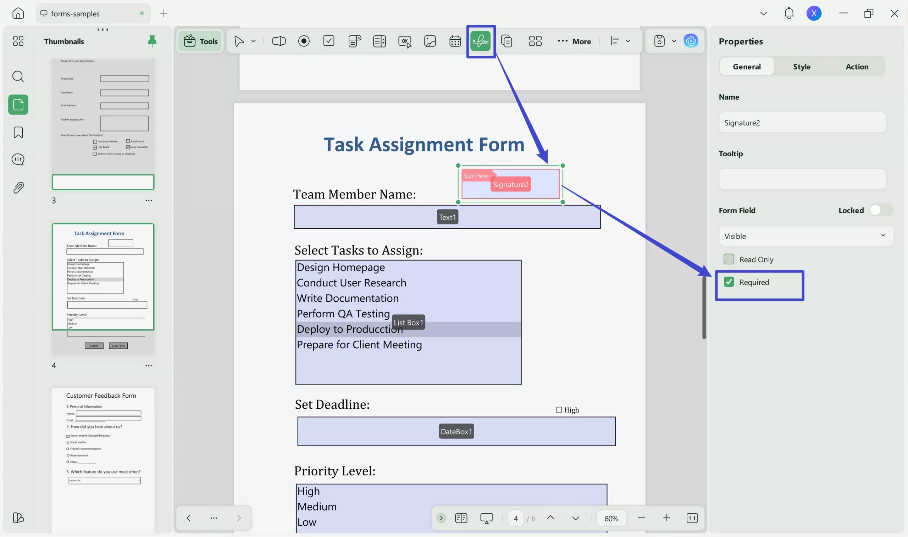Click the More tools button
Screen dimensions: 908x537
pos(574,41)
